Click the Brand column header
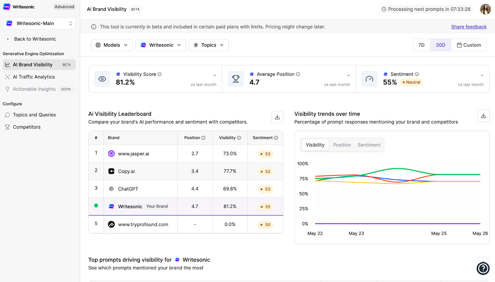This screenshot has width=495, height=282. tap(114, 138)
